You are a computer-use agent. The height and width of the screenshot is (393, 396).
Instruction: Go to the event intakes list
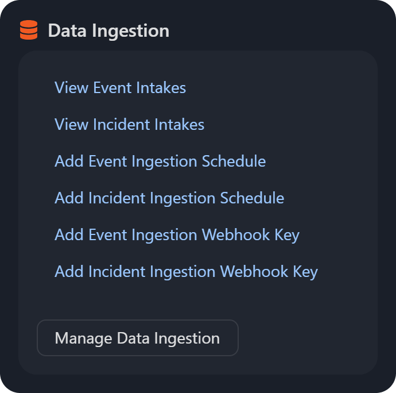tap(120, 88)
